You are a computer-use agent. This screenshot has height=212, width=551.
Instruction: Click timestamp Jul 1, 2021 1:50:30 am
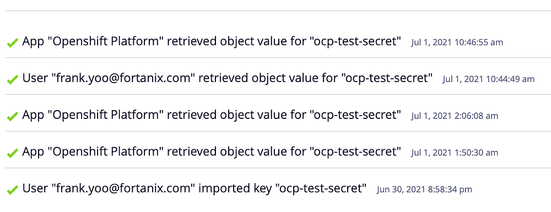[455, 153]
